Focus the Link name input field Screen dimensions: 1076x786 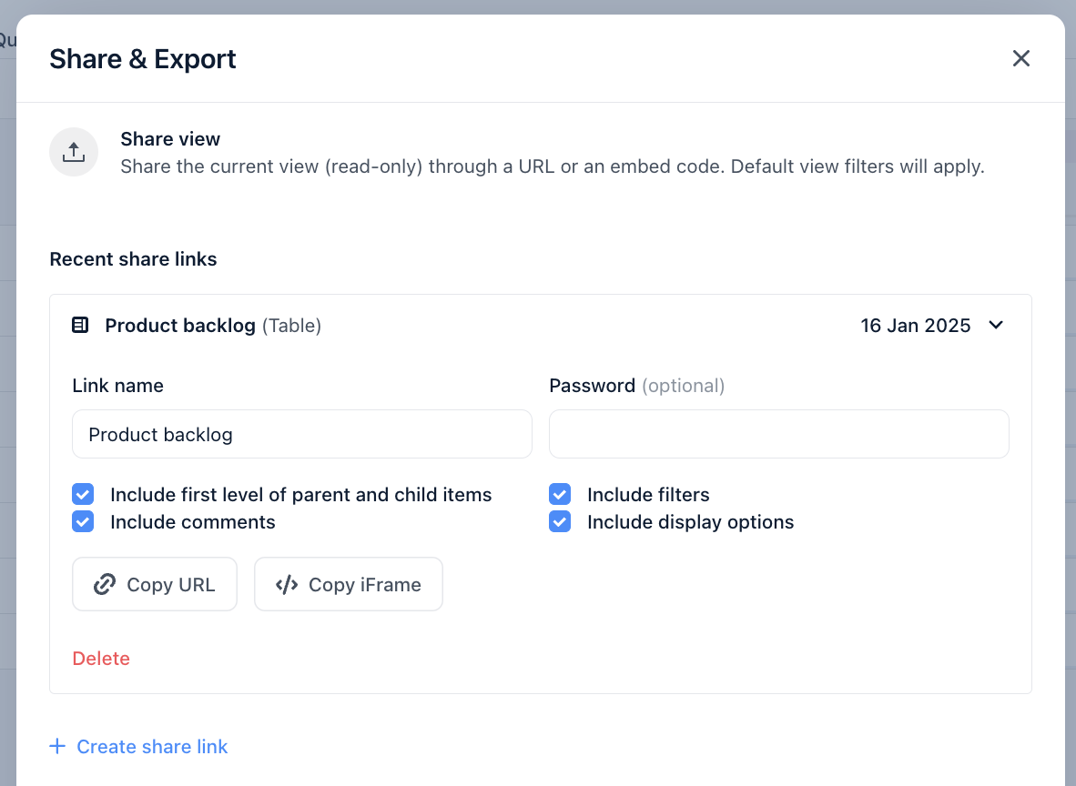coord(302,434)
